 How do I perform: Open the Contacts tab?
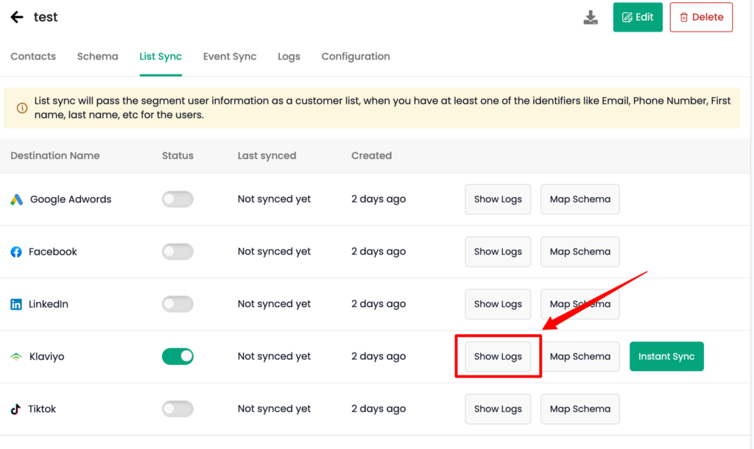[33, 56]
